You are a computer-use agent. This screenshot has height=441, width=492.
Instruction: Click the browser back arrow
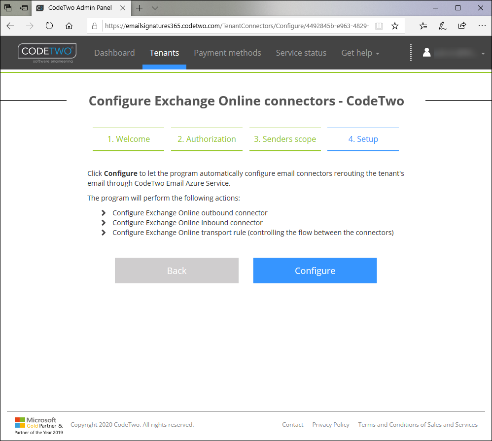point(10,26)
